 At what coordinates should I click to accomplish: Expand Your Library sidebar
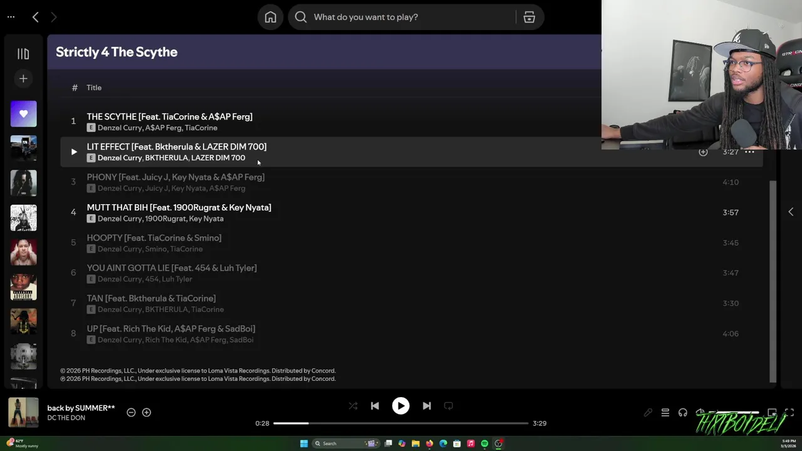click(23, 54)
